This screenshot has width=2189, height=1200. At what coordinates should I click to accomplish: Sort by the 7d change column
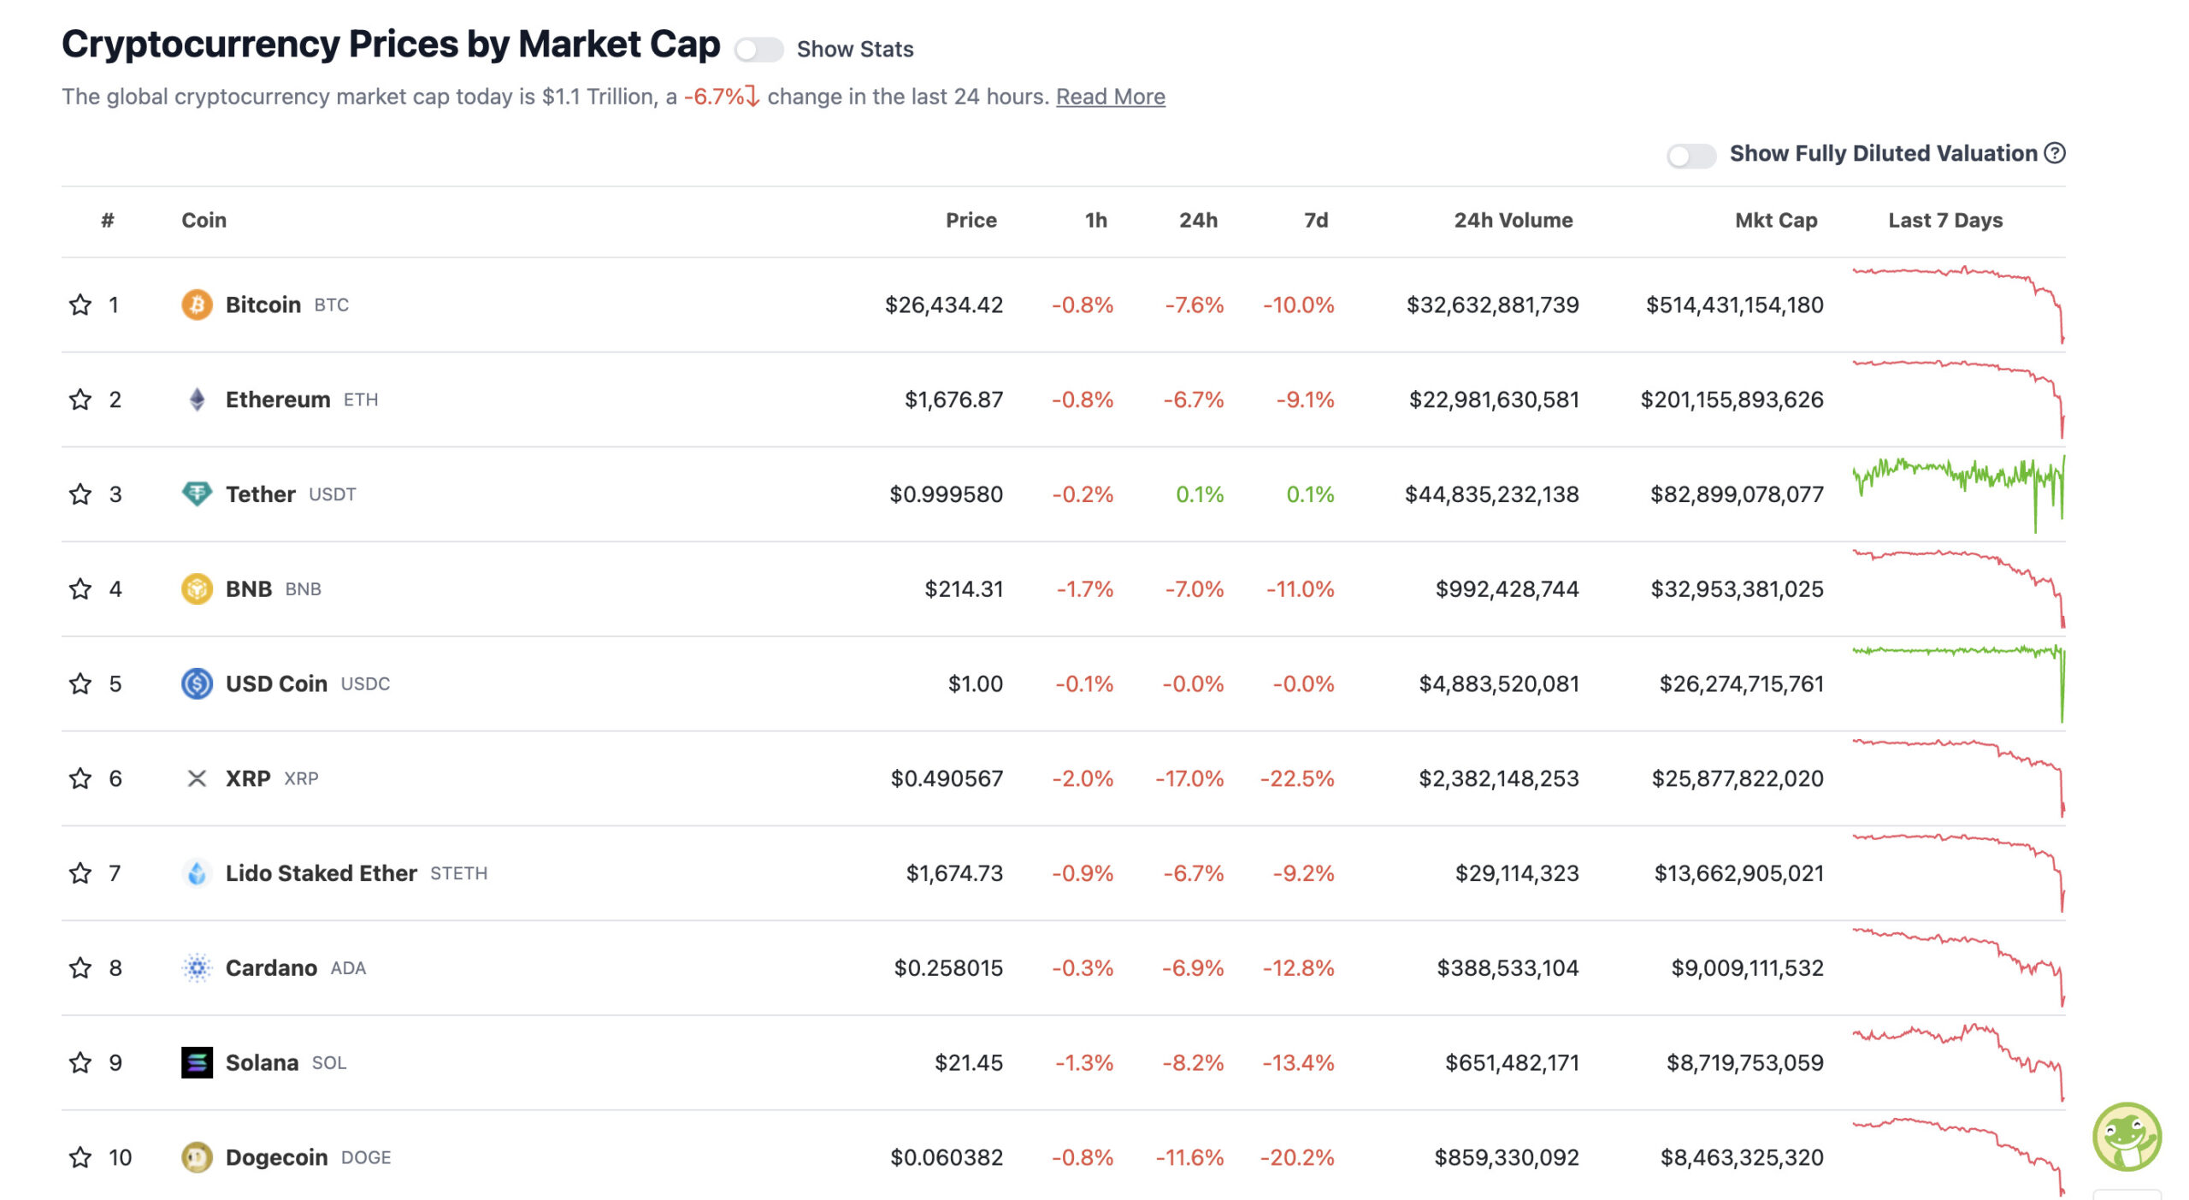coord(1316,221)
